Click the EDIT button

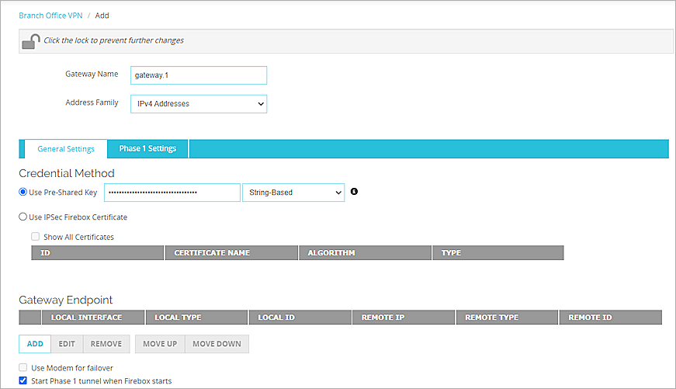coord(67,344)
